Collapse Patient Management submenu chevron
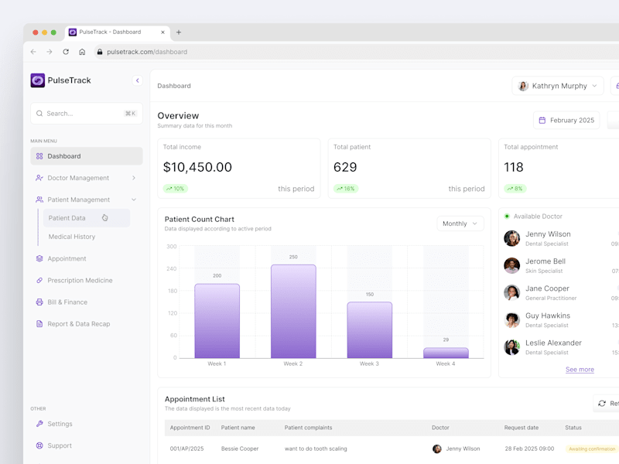 (134, 200)
